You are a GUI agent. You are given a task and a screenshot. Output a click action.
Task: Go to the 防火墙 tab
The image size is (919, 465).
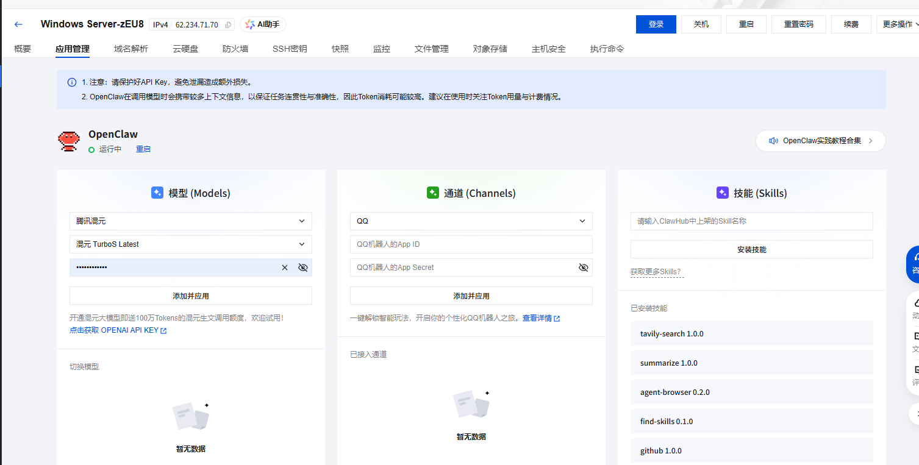235,49
